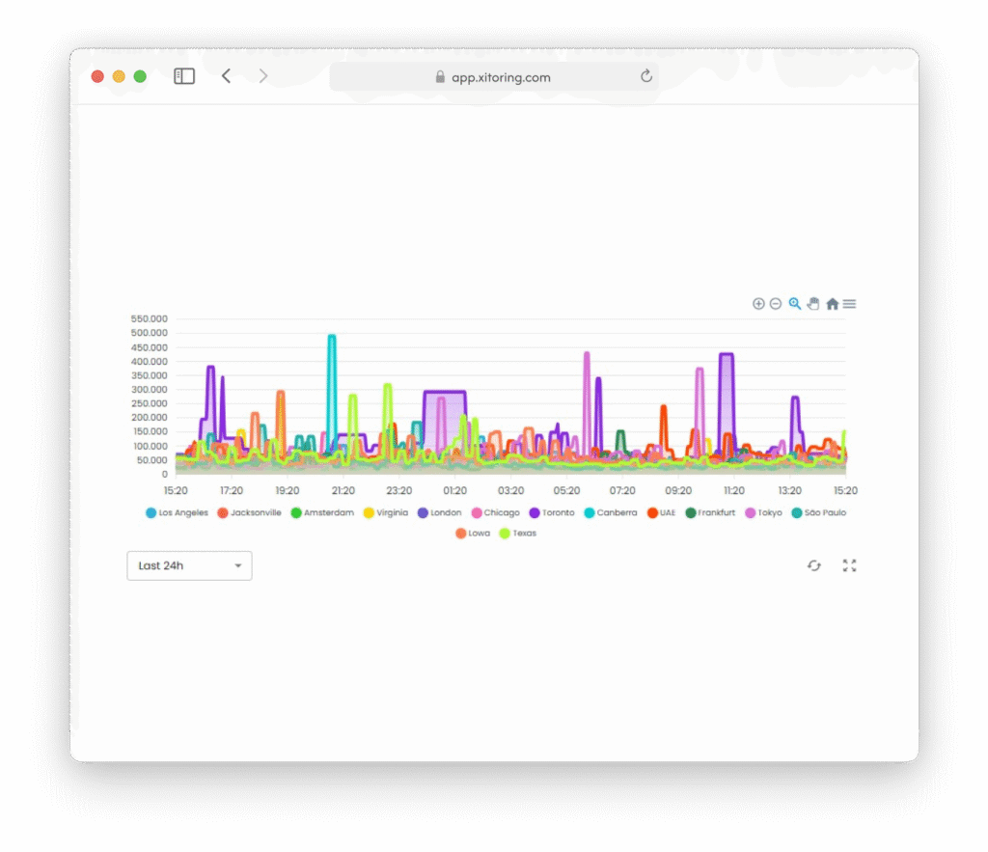The width and height of the screenshot is (988, 852).
Task: Toggle Frankfurt series in legend
Action: tap(710, 513)
